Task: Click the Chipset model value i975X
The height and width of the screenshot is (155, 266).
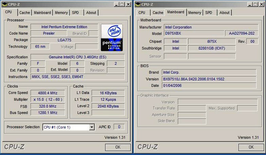Action: click(x=212, y=41)
